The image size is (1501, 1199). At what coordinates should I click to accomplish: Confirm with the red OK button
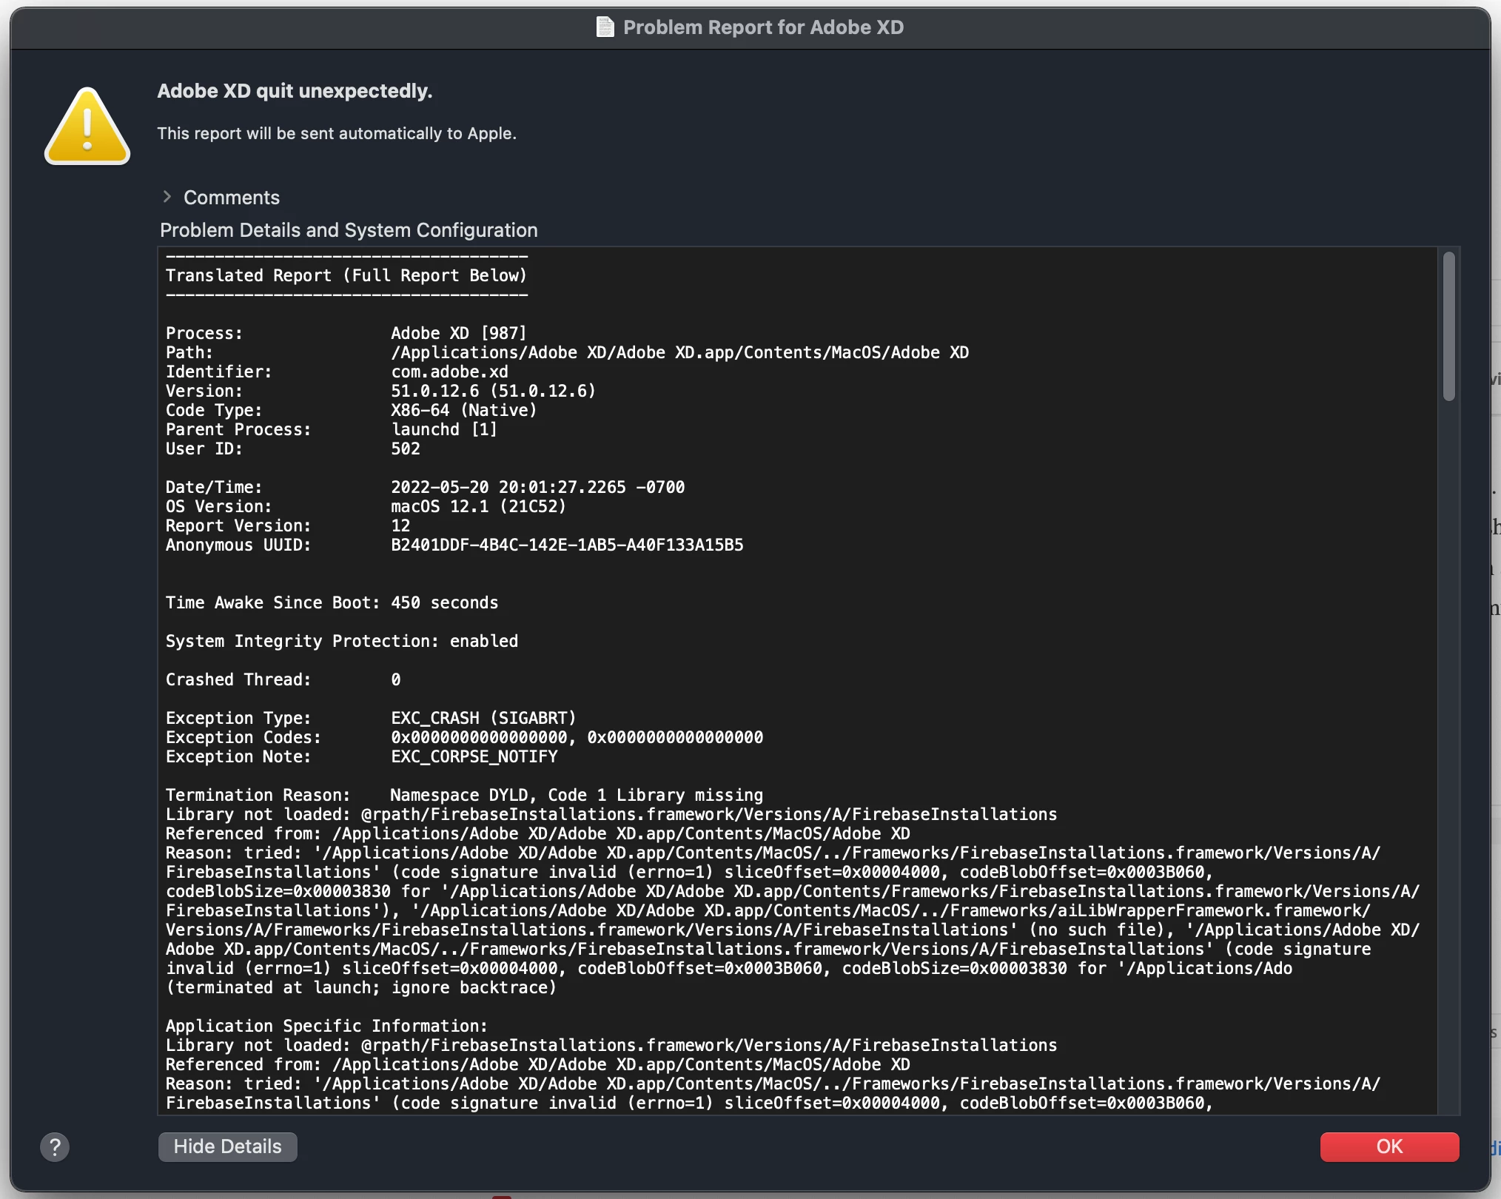point(1388,1146)
